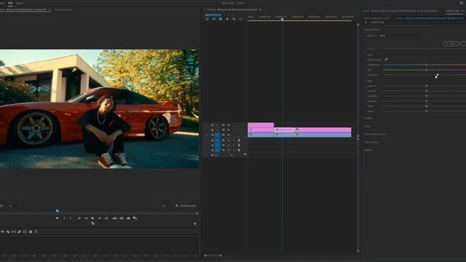Toggle sync lock on the second video track
The image size is (466, 262).
[224, 130]
